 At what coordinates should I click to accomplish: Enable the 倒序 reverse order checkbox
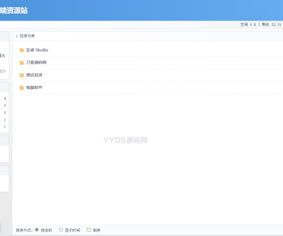click(x=88, y=230)
